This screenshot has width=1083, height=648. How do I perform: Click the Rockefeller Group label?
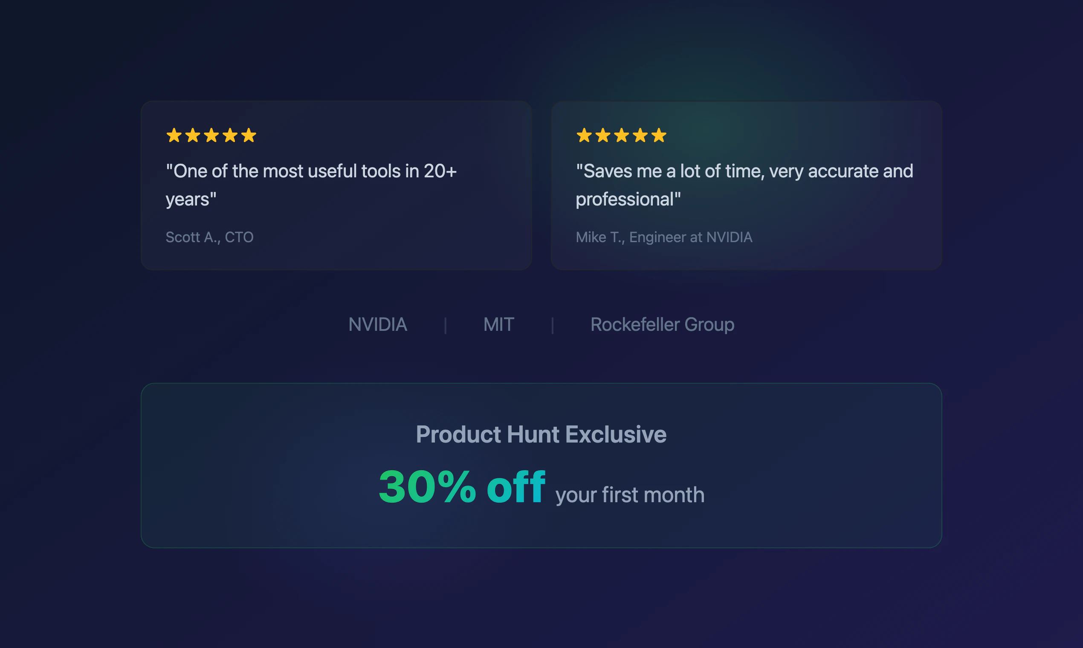pos(662,324)
